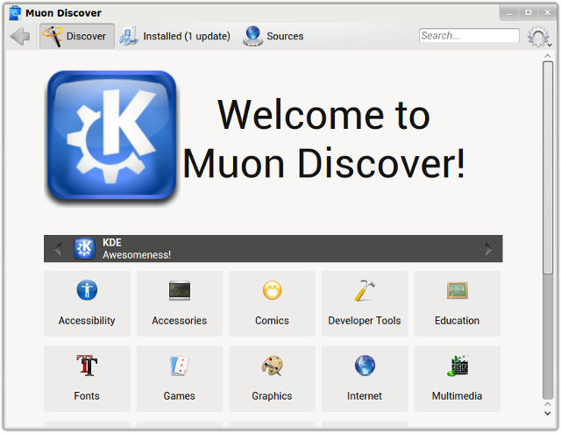Screen dimensions: 561x433
Task: Open the Accessibility category label
Action: coord(87,321)
